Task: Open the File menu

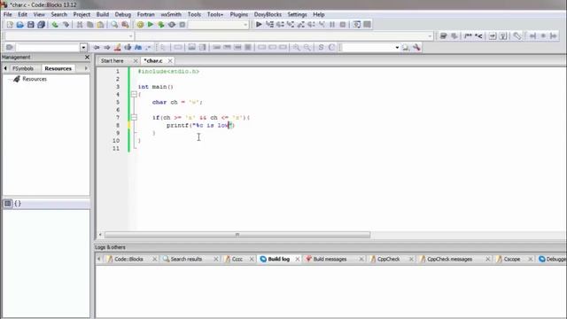Action: [8, 14]
